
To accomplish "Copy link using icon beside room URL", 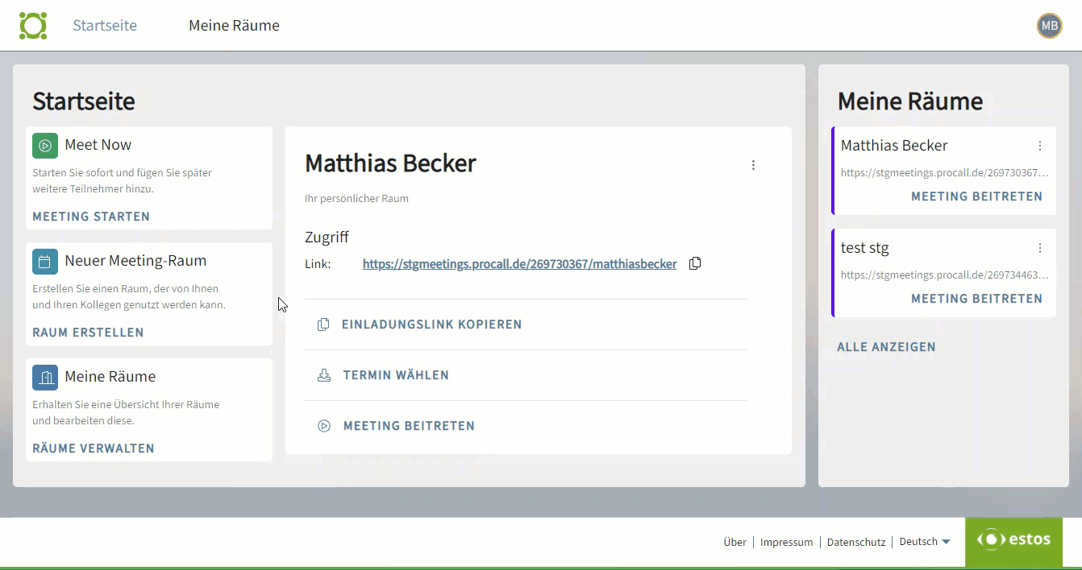I will click(x=695, y=263).
